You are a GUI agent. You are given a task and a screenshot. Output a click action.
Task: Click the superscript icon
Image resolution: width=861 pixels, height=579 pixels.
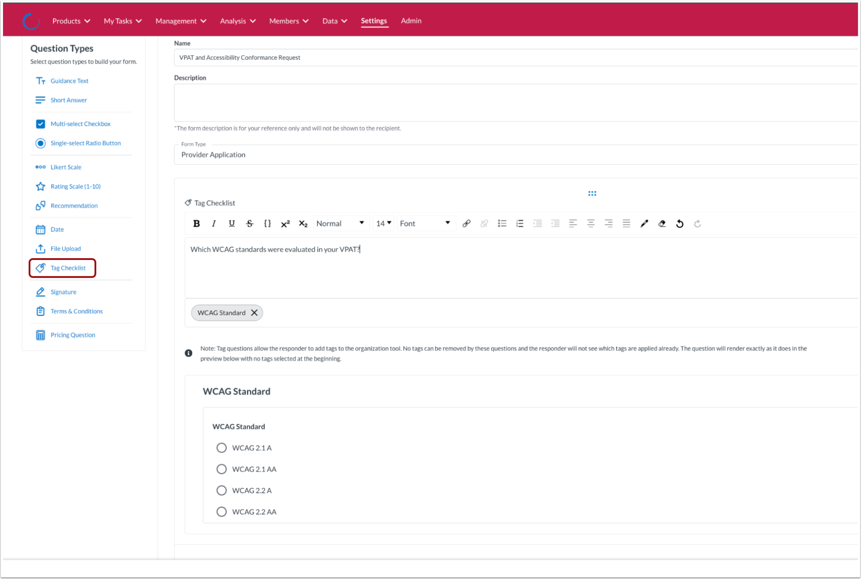pos(285,223)
